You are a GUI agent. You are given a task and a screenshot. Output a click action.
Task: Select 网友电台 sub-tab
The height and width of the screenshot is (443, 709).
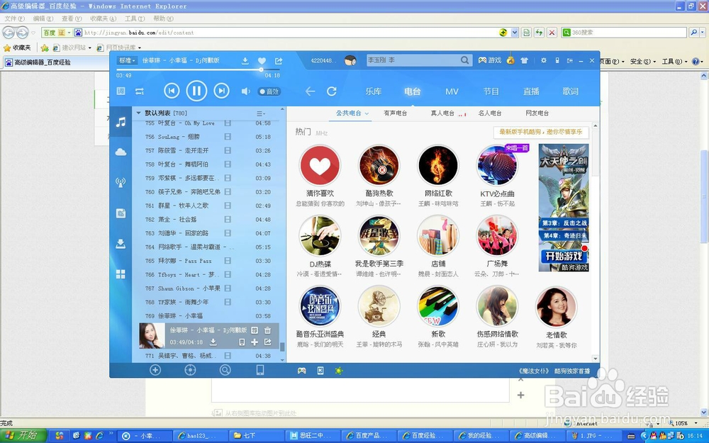pyautogui.click(x=537, y=113)
